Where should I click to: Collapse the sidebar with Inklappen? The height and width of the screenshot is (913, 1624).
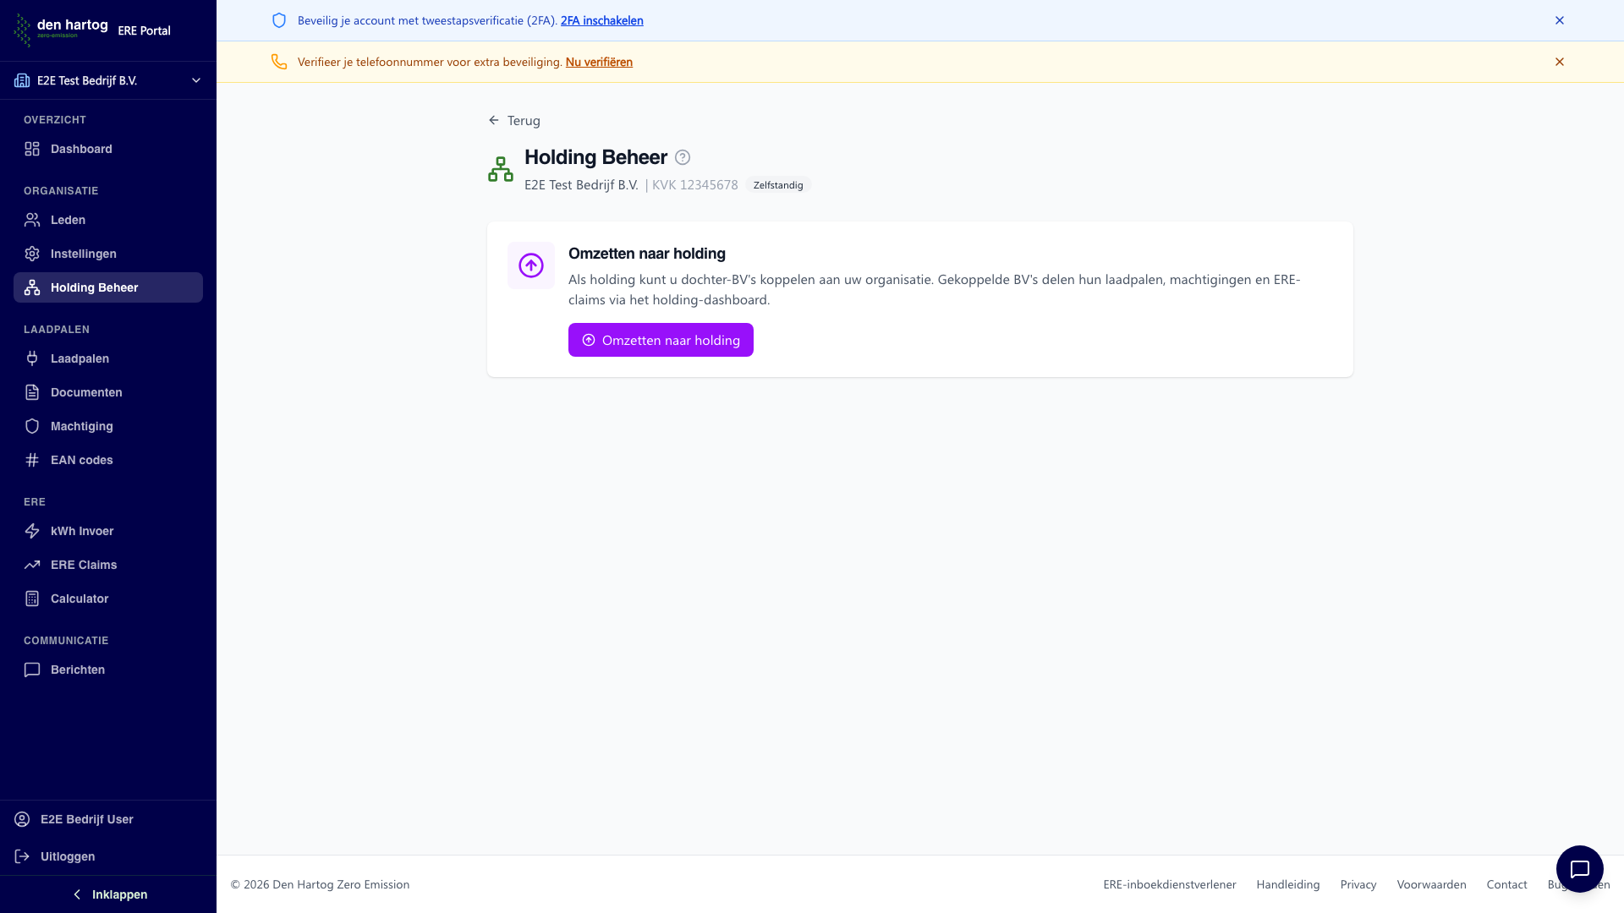click(108, 894)
